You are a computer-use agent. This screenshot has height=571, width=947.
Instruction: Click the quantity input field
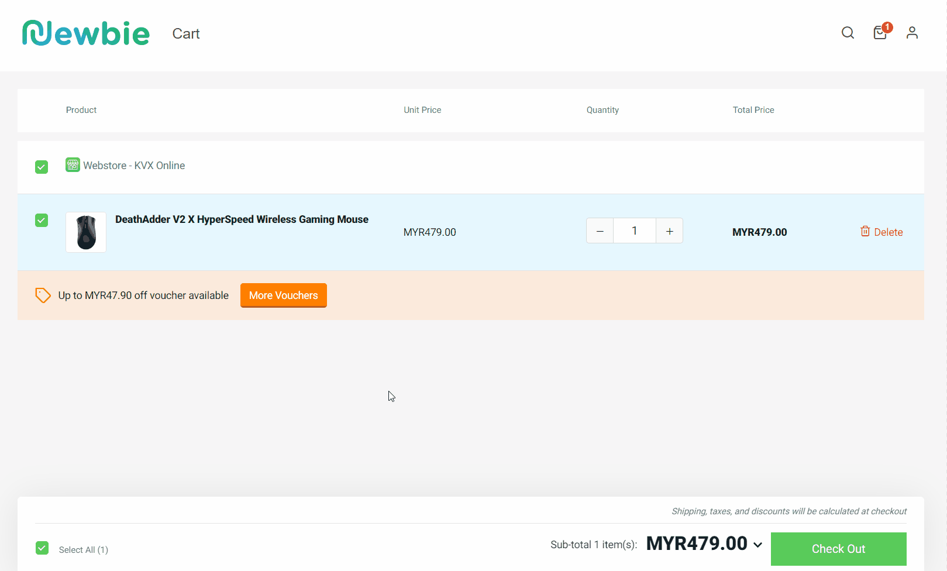pyautogui.click(x=634, y=231)
